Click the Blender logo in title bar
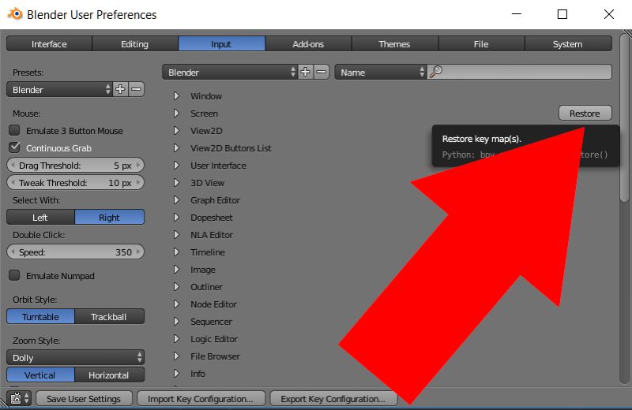The width and height of the screenshot is (632, 410). point(15,14)
